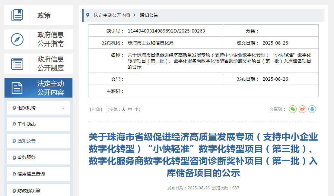The image size is (334, 196).
Task: Set font size to 大
Action: click(123, 110)
